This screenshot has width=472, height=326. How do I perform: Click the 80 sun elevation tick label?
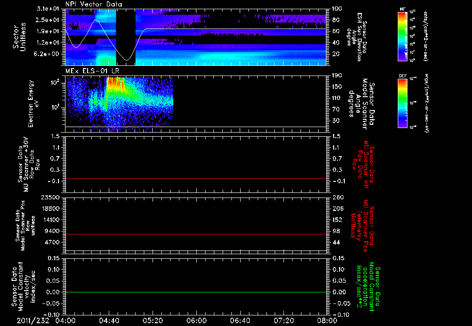pos(336,20)
